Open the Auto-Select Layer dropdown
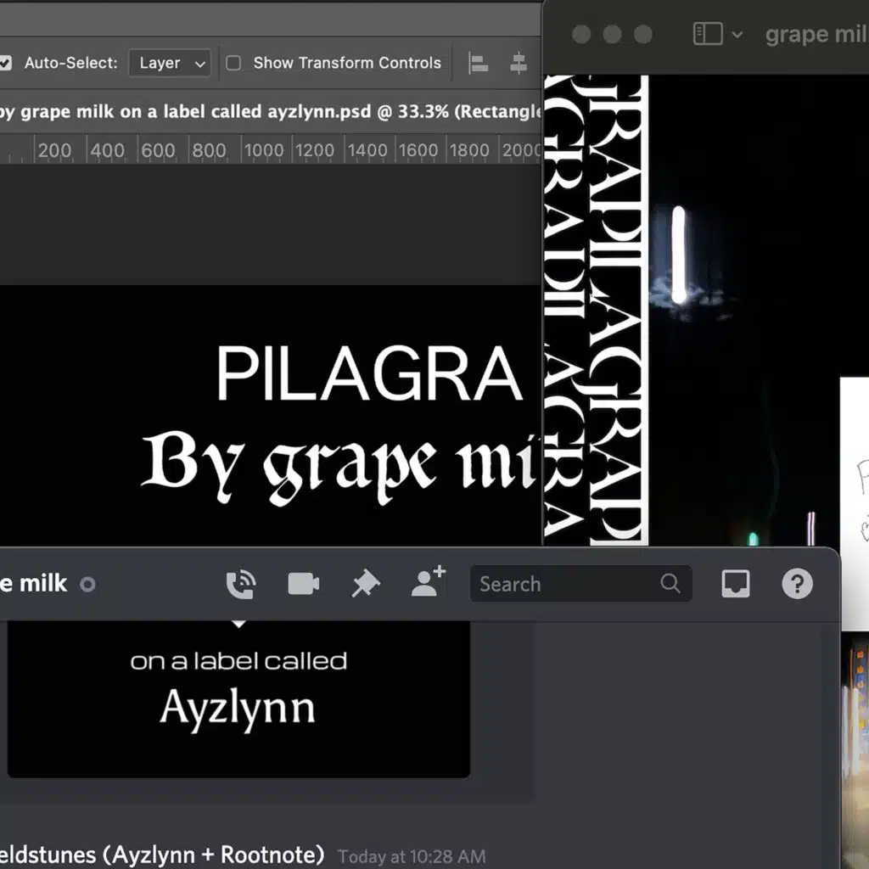This screenshot has width=869, height=869. tap(170, 63)
